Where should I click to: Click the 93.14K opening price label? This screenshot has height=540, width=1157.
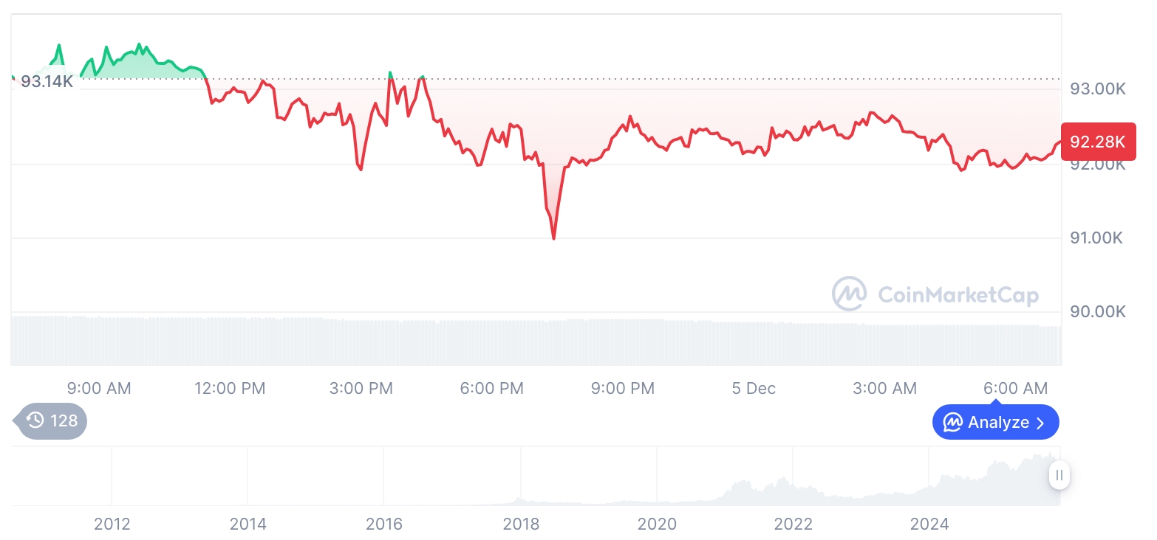pyautogui.click(x=47, y=81)
